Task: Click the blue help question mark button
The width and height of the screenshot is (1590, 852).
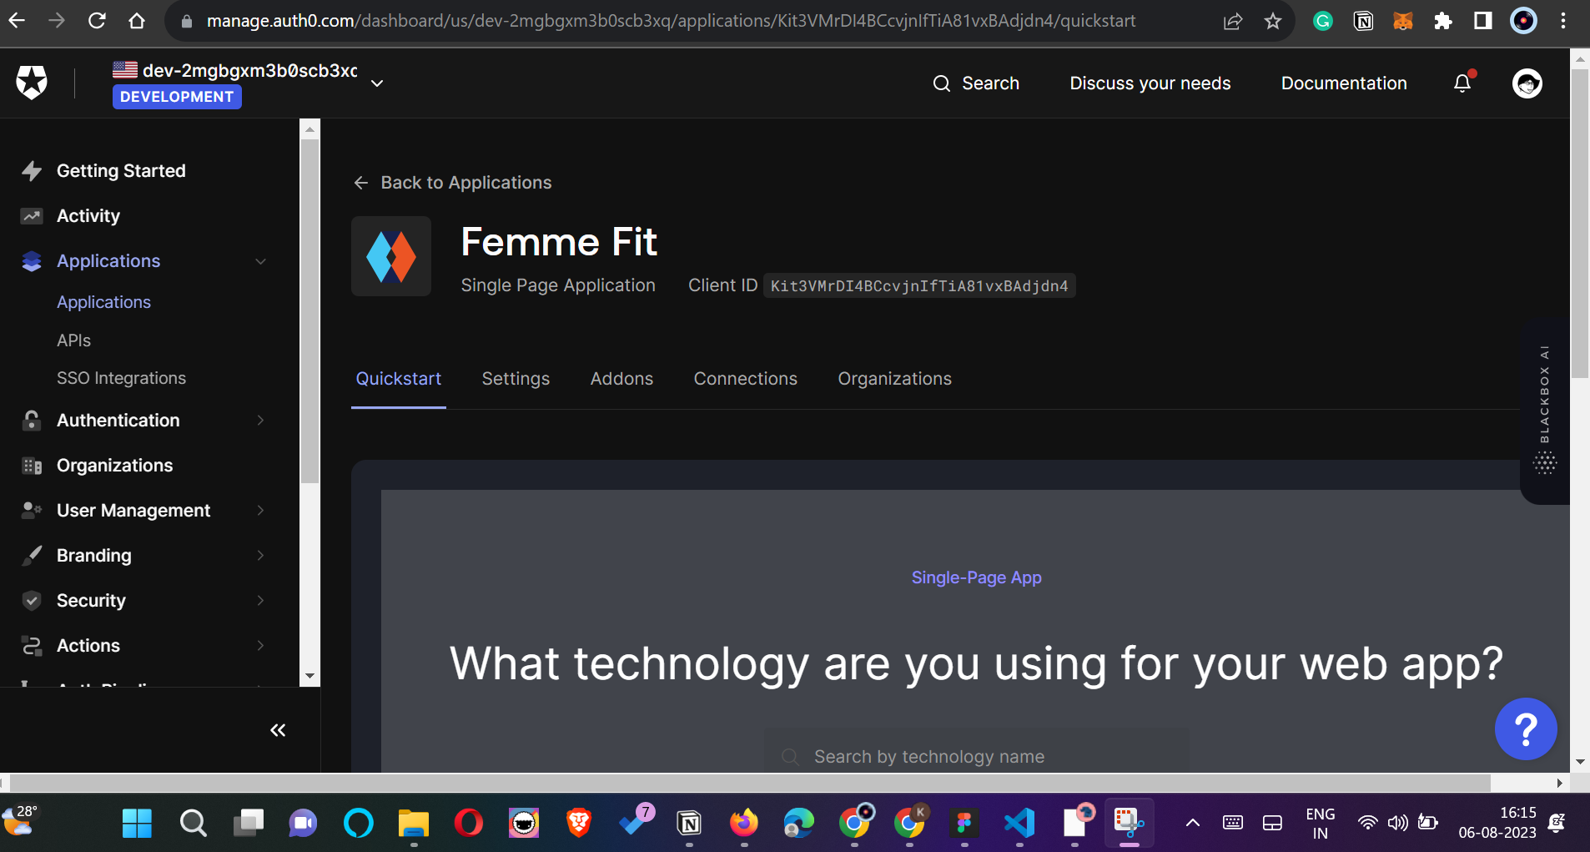Action: (1526, 728)
